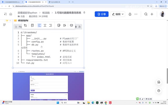Reload the page with the refresh button
The width and height of the screenshot is (168, 105).
tap(9, 6)
